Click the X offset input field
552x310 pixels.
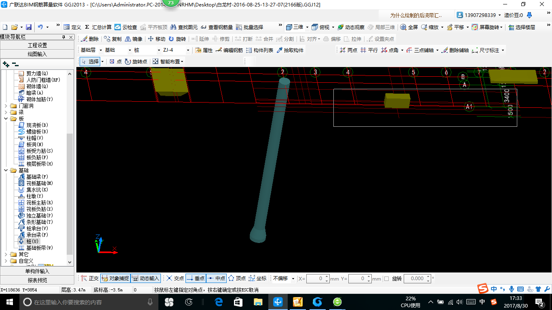[x=318, y=279]
